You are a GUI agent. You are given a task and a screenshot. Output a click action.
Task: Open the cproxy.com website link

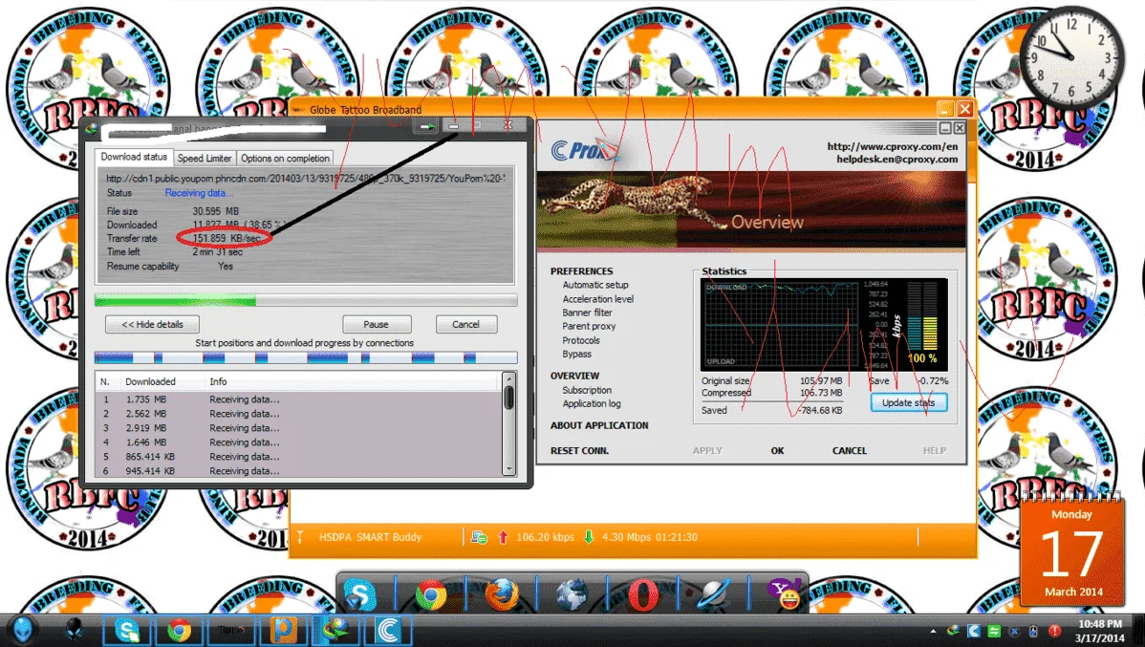893,146
